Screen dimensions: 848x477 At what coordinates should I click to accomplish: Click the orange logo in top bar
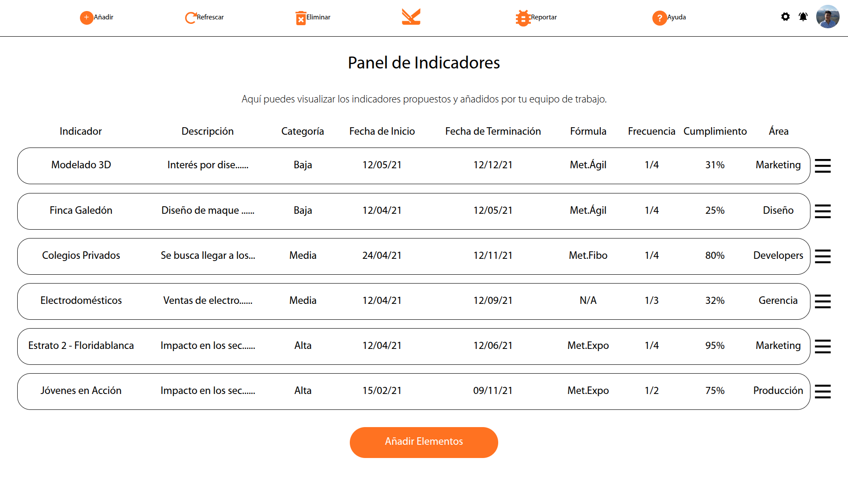411,17
